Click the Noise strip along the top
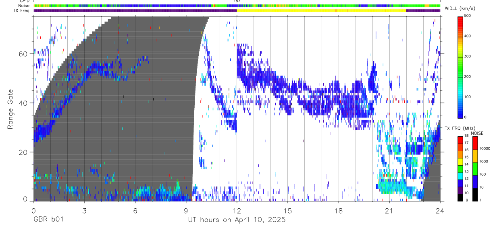 [237, 6]
